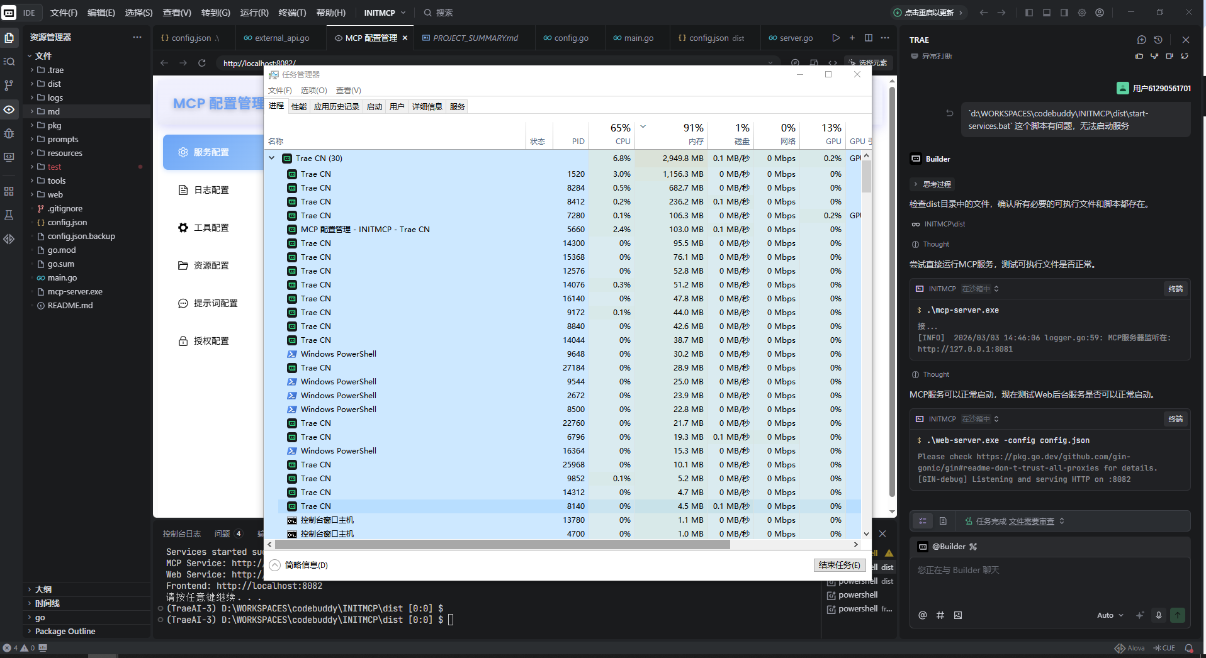Switch to the 性能 tab in Task Manager
The image size is (1206, 658).
click(299, 106)
